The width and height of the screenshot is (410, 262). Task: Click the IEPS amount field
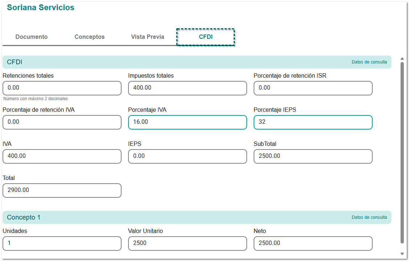(x=187, y=156)
